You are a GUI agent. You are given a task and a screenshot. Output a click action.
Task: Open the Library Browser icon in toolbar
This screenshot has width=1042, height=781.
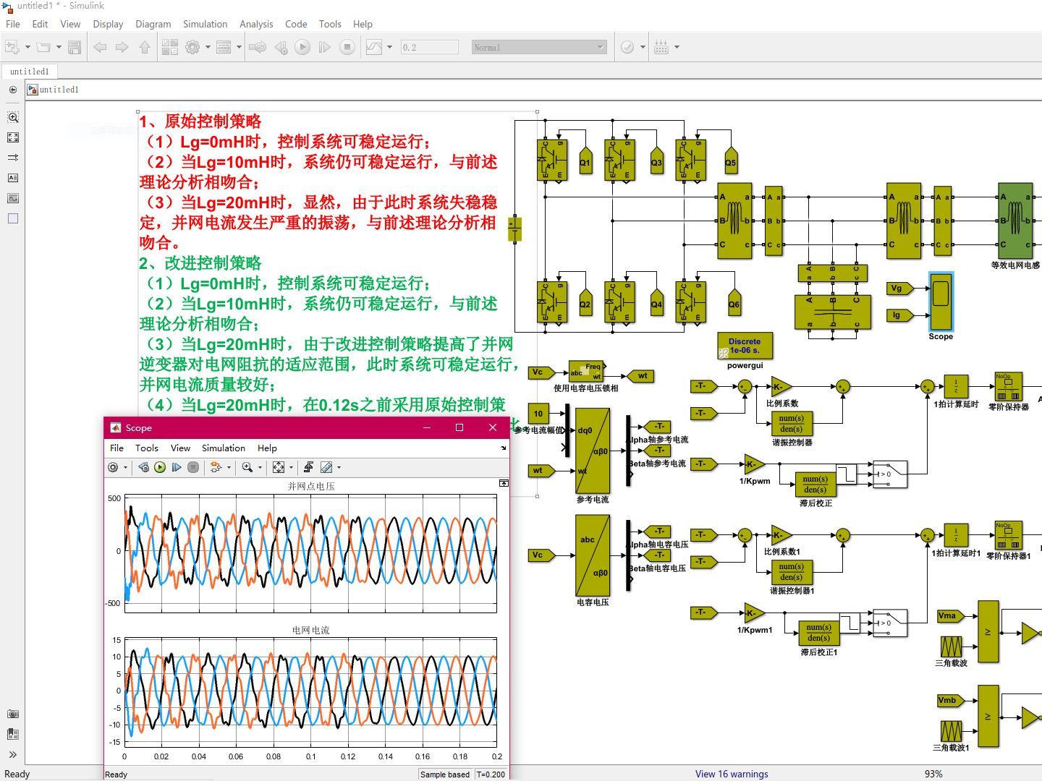tap(170, 48)
